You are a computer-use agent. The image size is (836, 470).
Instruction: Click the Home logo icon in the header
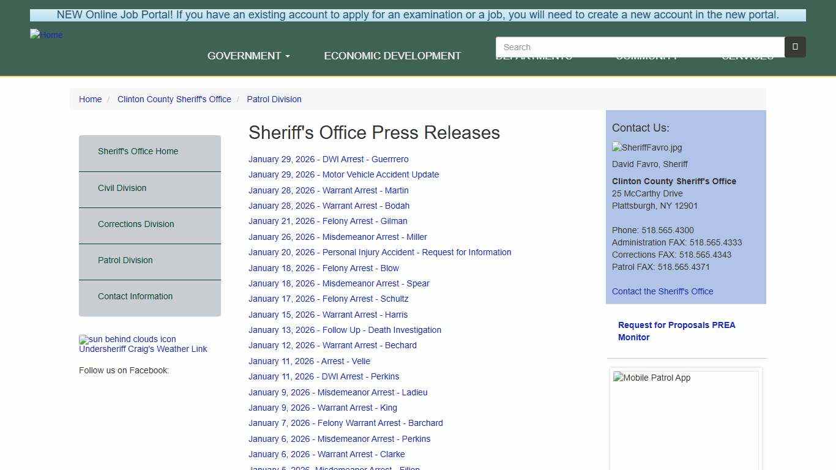tap(46, 35)
